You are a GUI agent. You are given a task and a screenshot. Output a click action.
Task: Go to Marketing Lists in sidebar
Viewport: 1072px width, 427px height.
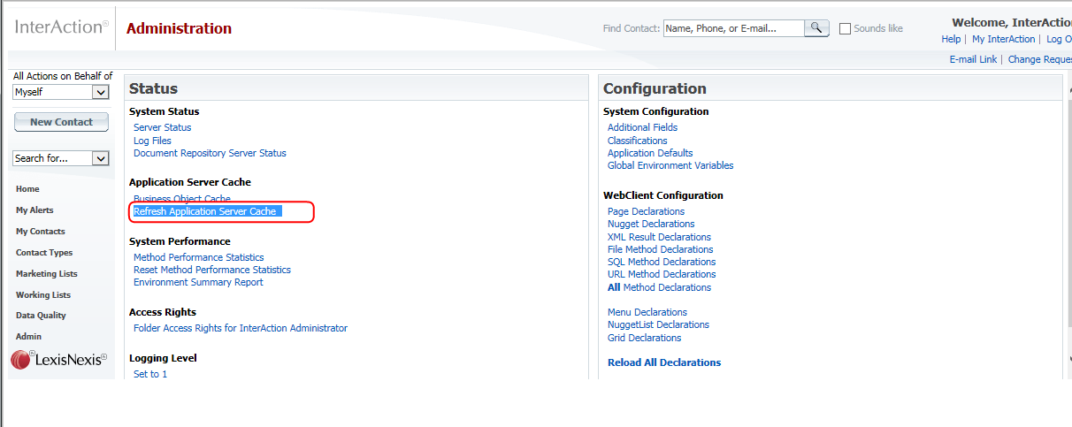(x=47, y=274)
